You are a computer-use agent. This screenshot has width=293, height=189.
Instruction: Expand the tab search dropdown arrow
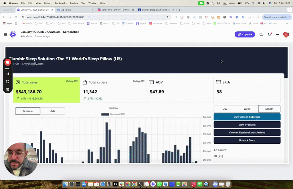pos(290,10)
